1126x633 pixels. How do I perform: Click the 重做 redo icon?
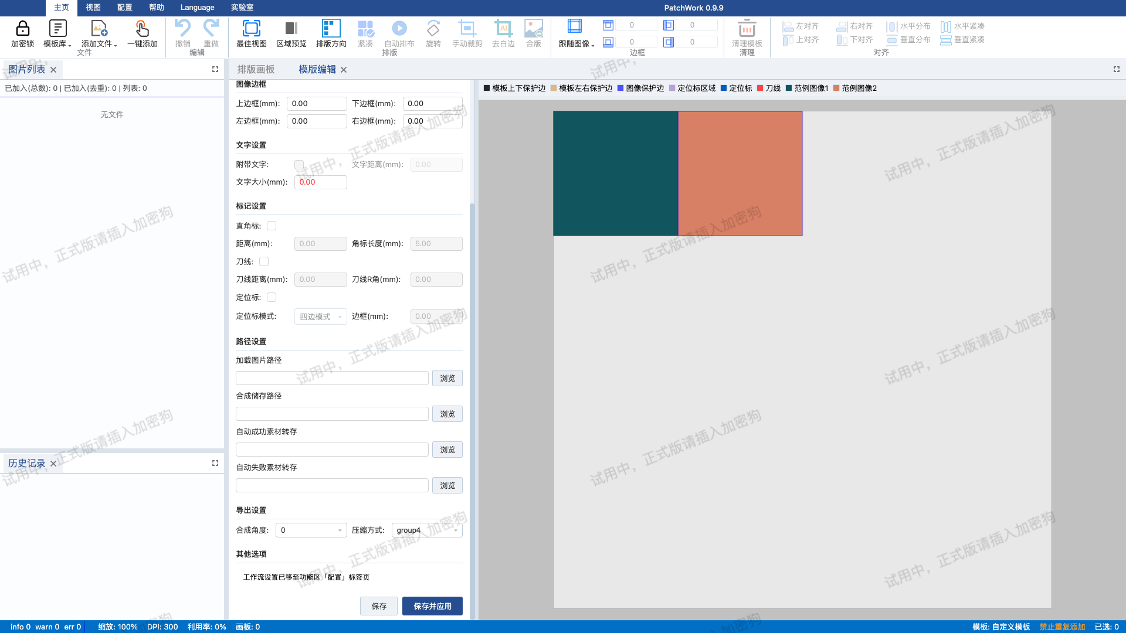coord(211,28)
